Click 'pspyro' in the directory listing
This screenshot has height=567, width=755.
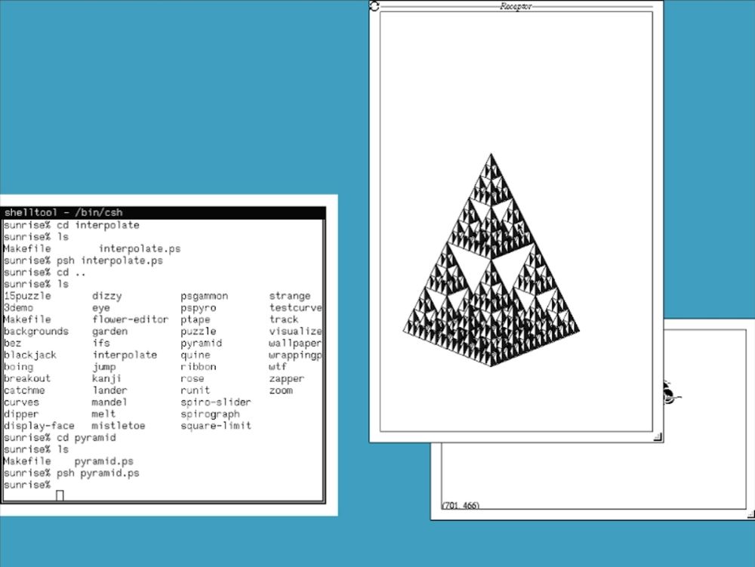pyautogui.click(x=199, y=307)
